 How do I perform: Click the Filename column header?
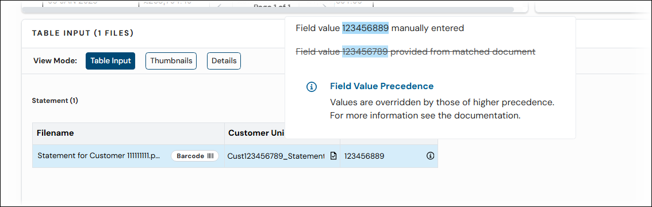click(x=128, y=133)
